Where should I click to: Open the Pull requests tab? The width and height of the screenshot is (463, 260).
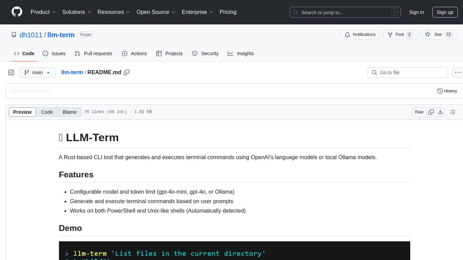pos(93,53)
